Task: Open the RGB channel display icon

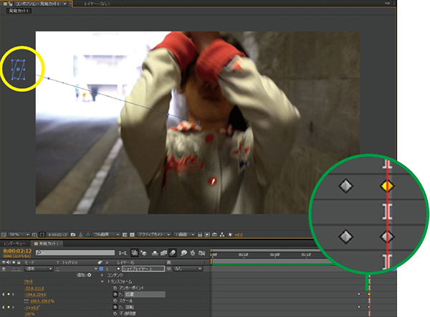Action: click(88, 235)
